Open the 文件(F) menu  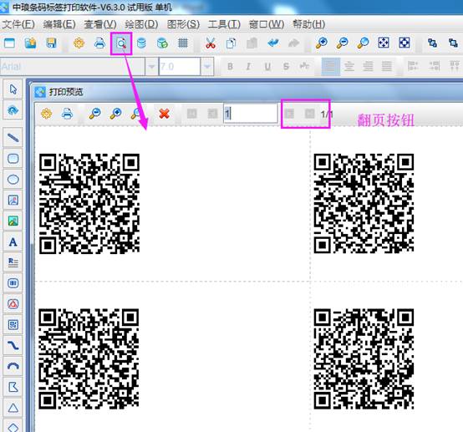point(18,24)
